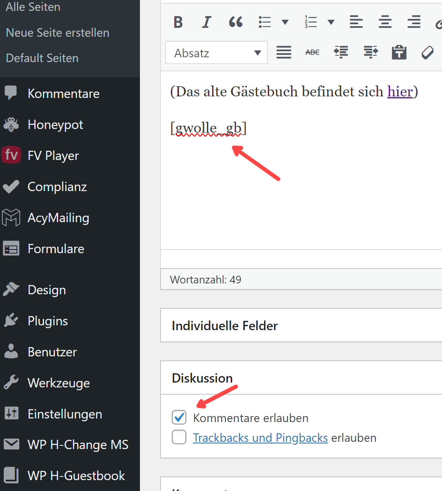Decrease the paragraph indent
This screenshot has height=491, width=442.
[x=341, y=52]
